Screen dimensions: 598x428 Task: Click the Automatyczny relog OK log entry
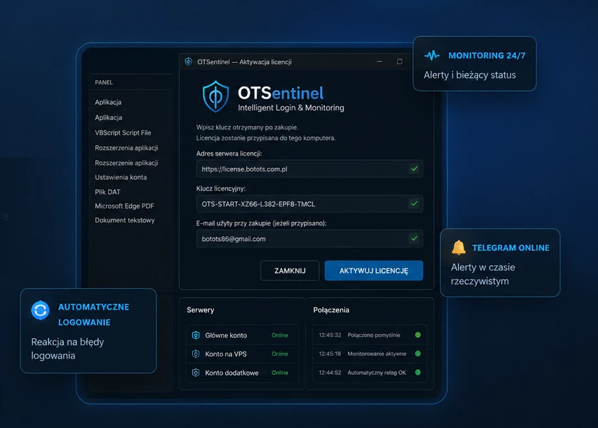pos(377,372)
